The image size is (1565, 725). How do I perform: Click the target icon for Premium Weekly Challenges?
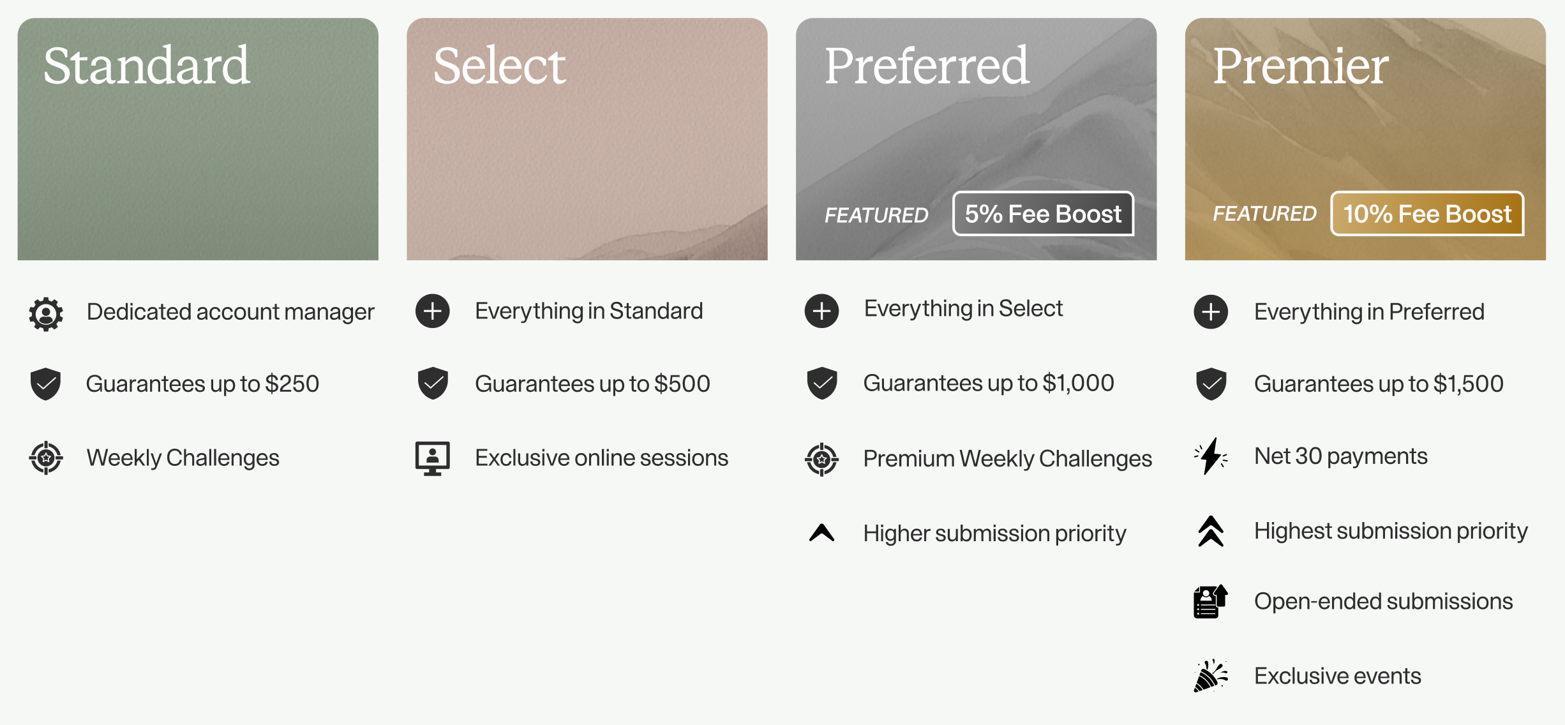[x=822, y=459]
